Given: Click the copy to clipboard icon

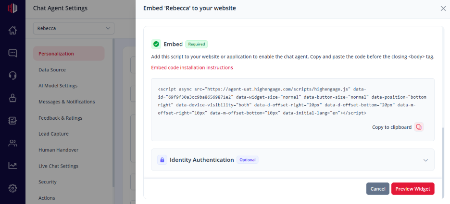Looking at the screenshot, I should tap(419, 127).
